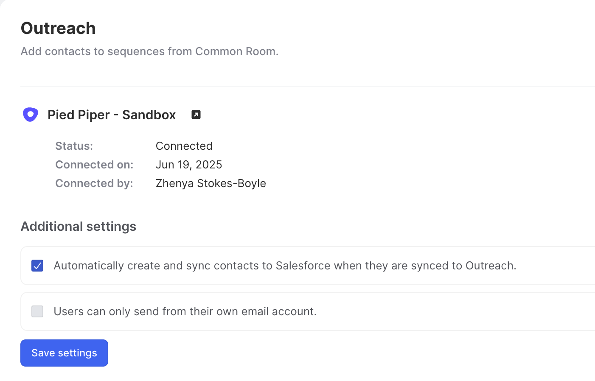The width and height of the screenshot is (595, 381).
Task: Click the 'Connected by:' label
Action: click(x=94, y=183)
